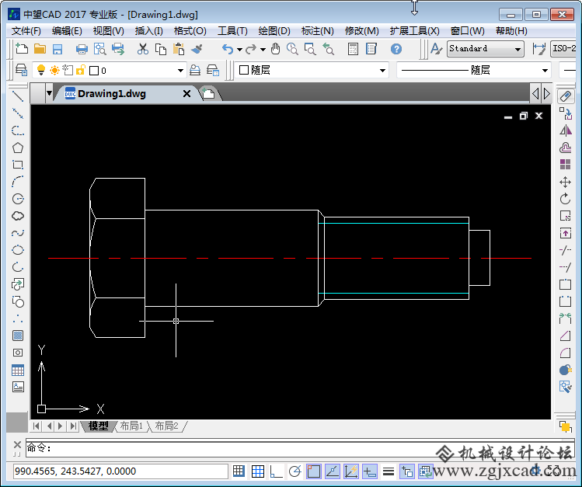Screen dimensions: 582x487
Task: Open the ISO-25 dimension style dropdown
Action: (563, 49)
